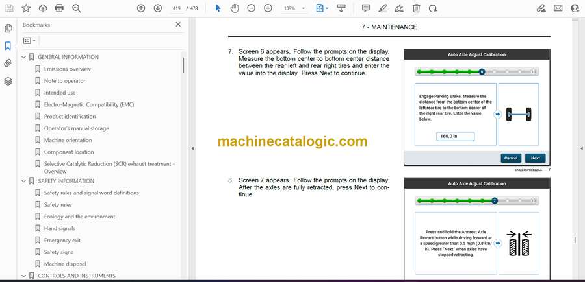585x282 pixels.
Task: Open the Component location bookmark
Action: click(69, 152)
